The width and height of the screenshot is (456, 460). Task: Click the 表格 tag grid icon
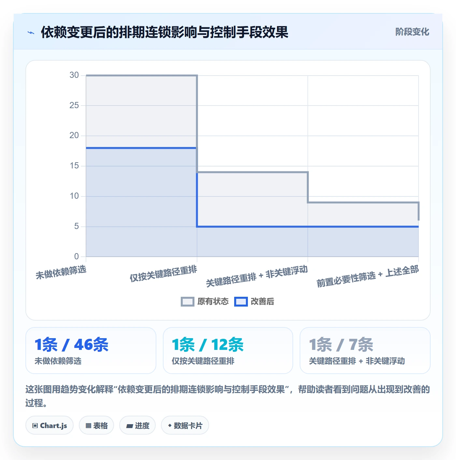pyautogui.click(x=88, y=426)
